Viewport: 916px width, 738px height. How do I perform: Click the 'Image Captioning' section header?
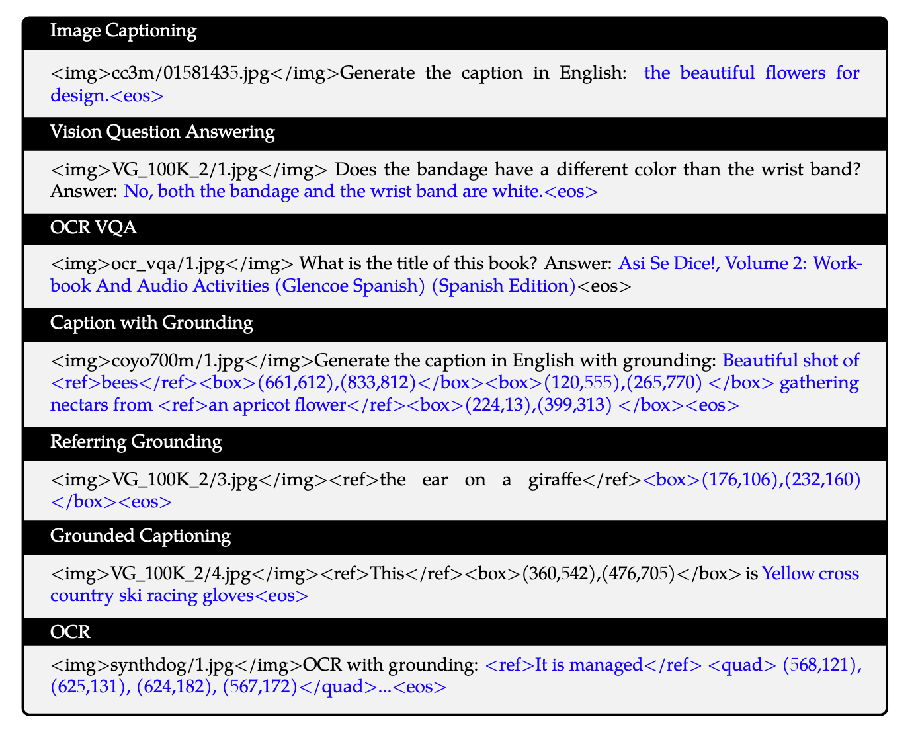454,32
